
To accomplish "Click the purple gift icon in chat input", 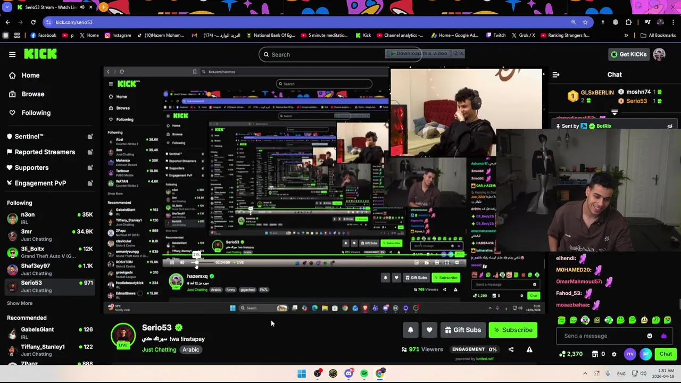I will [663, 336].
